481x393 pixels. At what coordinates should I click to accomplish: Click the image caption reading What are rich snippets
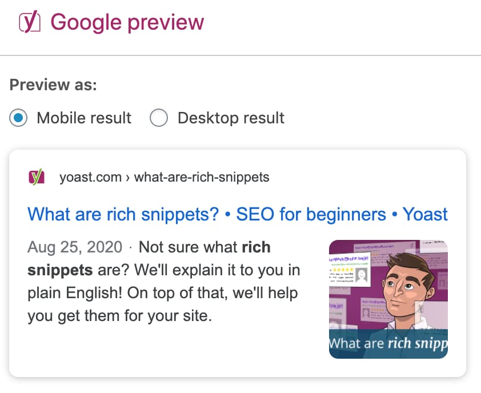point(388,343)
